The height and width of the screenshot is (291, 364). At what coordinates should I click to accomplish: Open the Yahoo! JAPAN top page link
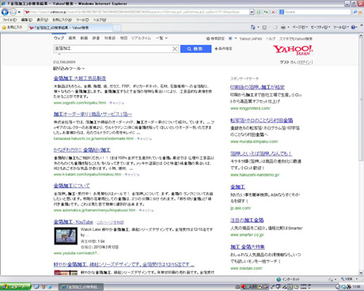click(251, 39)
